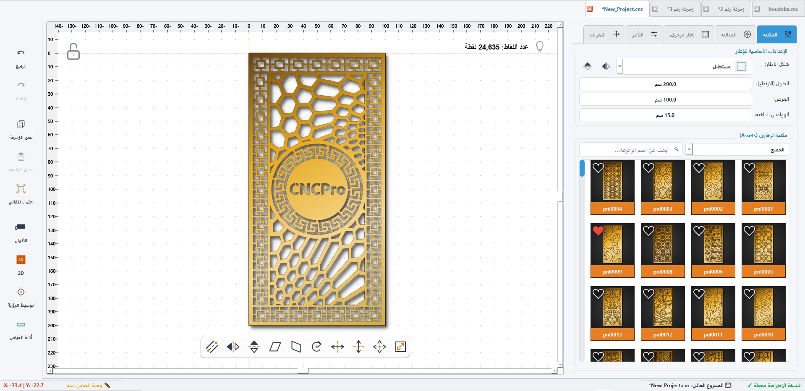Click the ornament name search field
This screenshot has width=805, height=391.
pos(632,150)
